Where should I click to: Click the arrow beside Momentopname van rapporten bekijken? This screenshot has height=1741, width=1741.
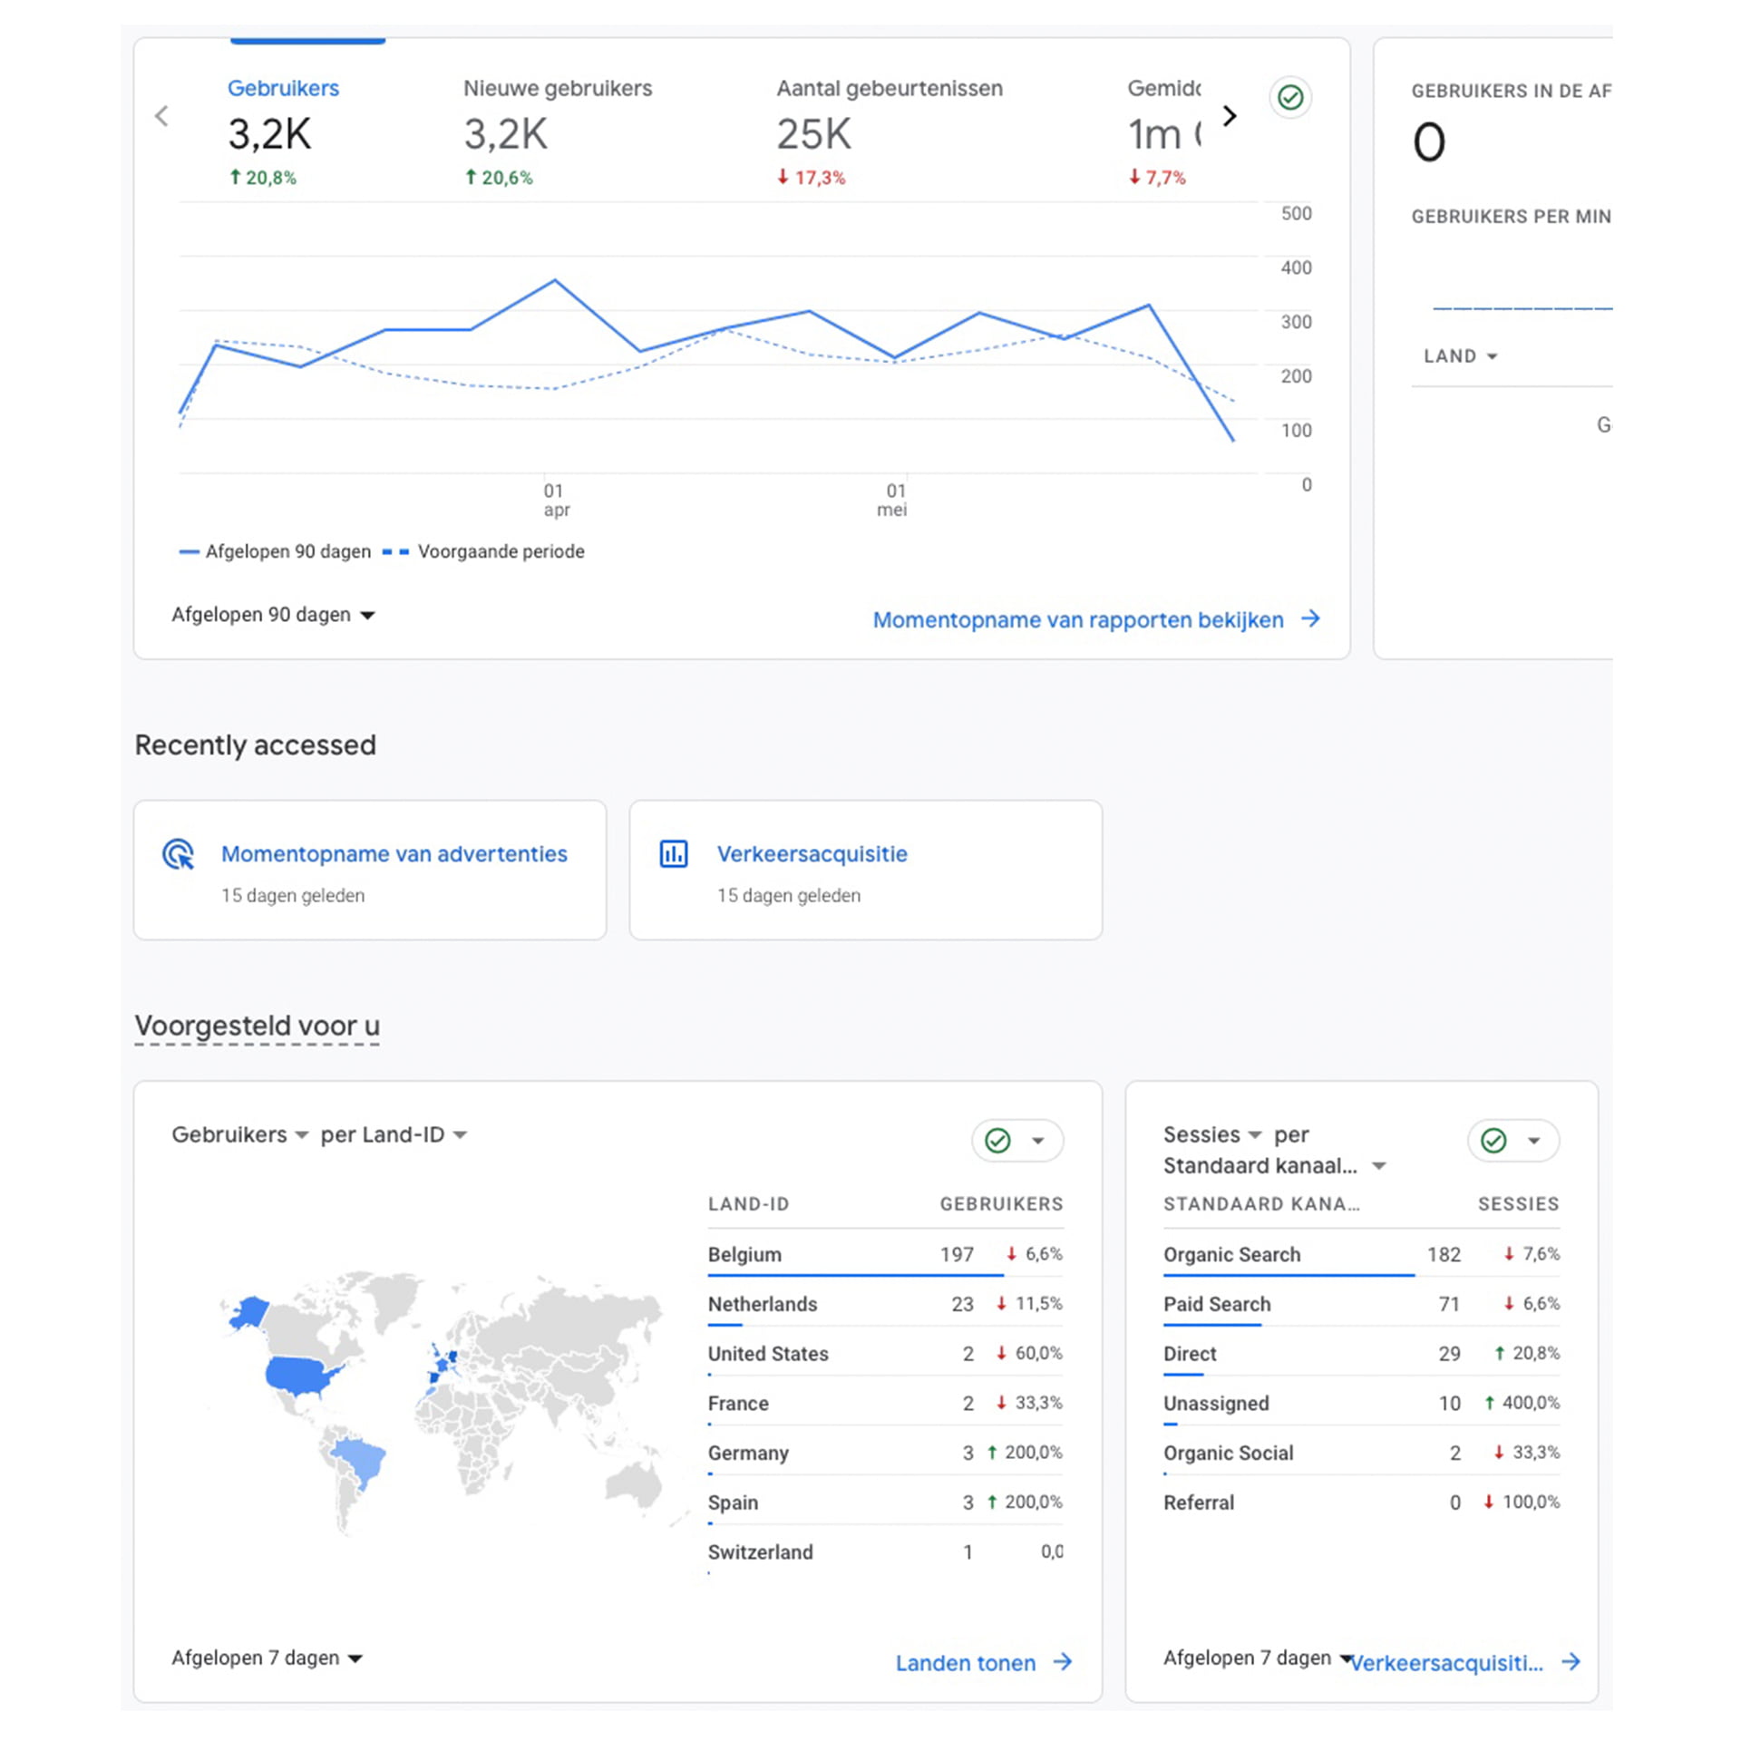[x=1310, y=618]
